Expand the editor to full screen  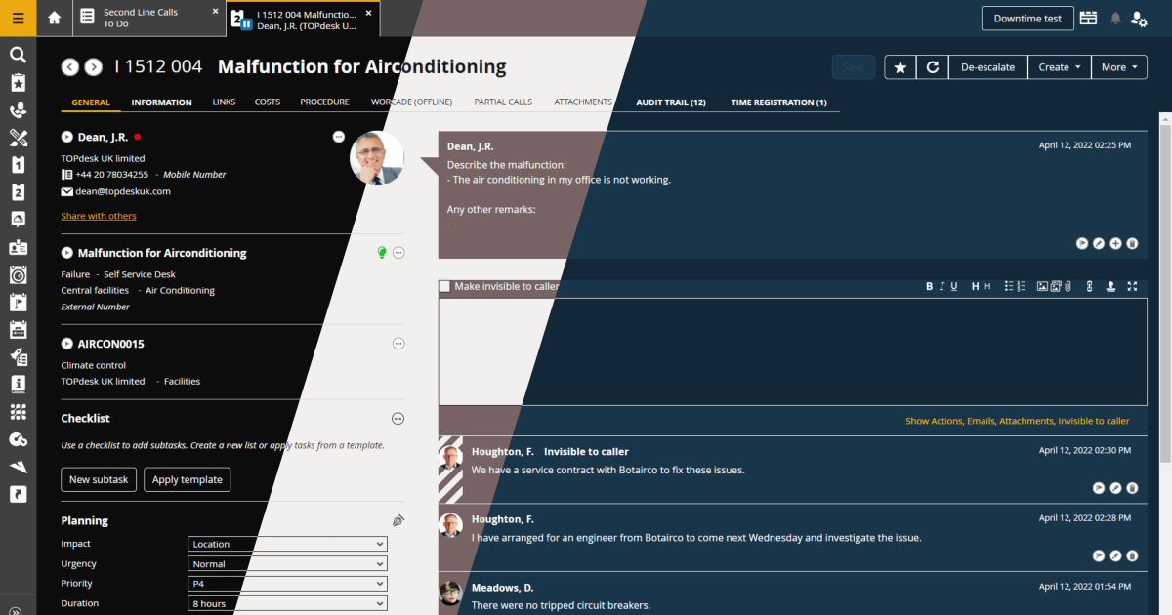tap(1132, 286)
